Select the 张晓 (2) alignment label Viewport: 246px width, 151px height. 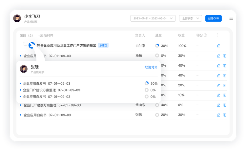26,35
